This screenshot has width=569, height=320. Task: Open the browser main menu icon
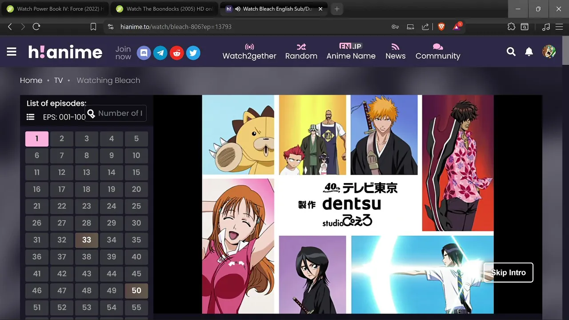point(559,27)
